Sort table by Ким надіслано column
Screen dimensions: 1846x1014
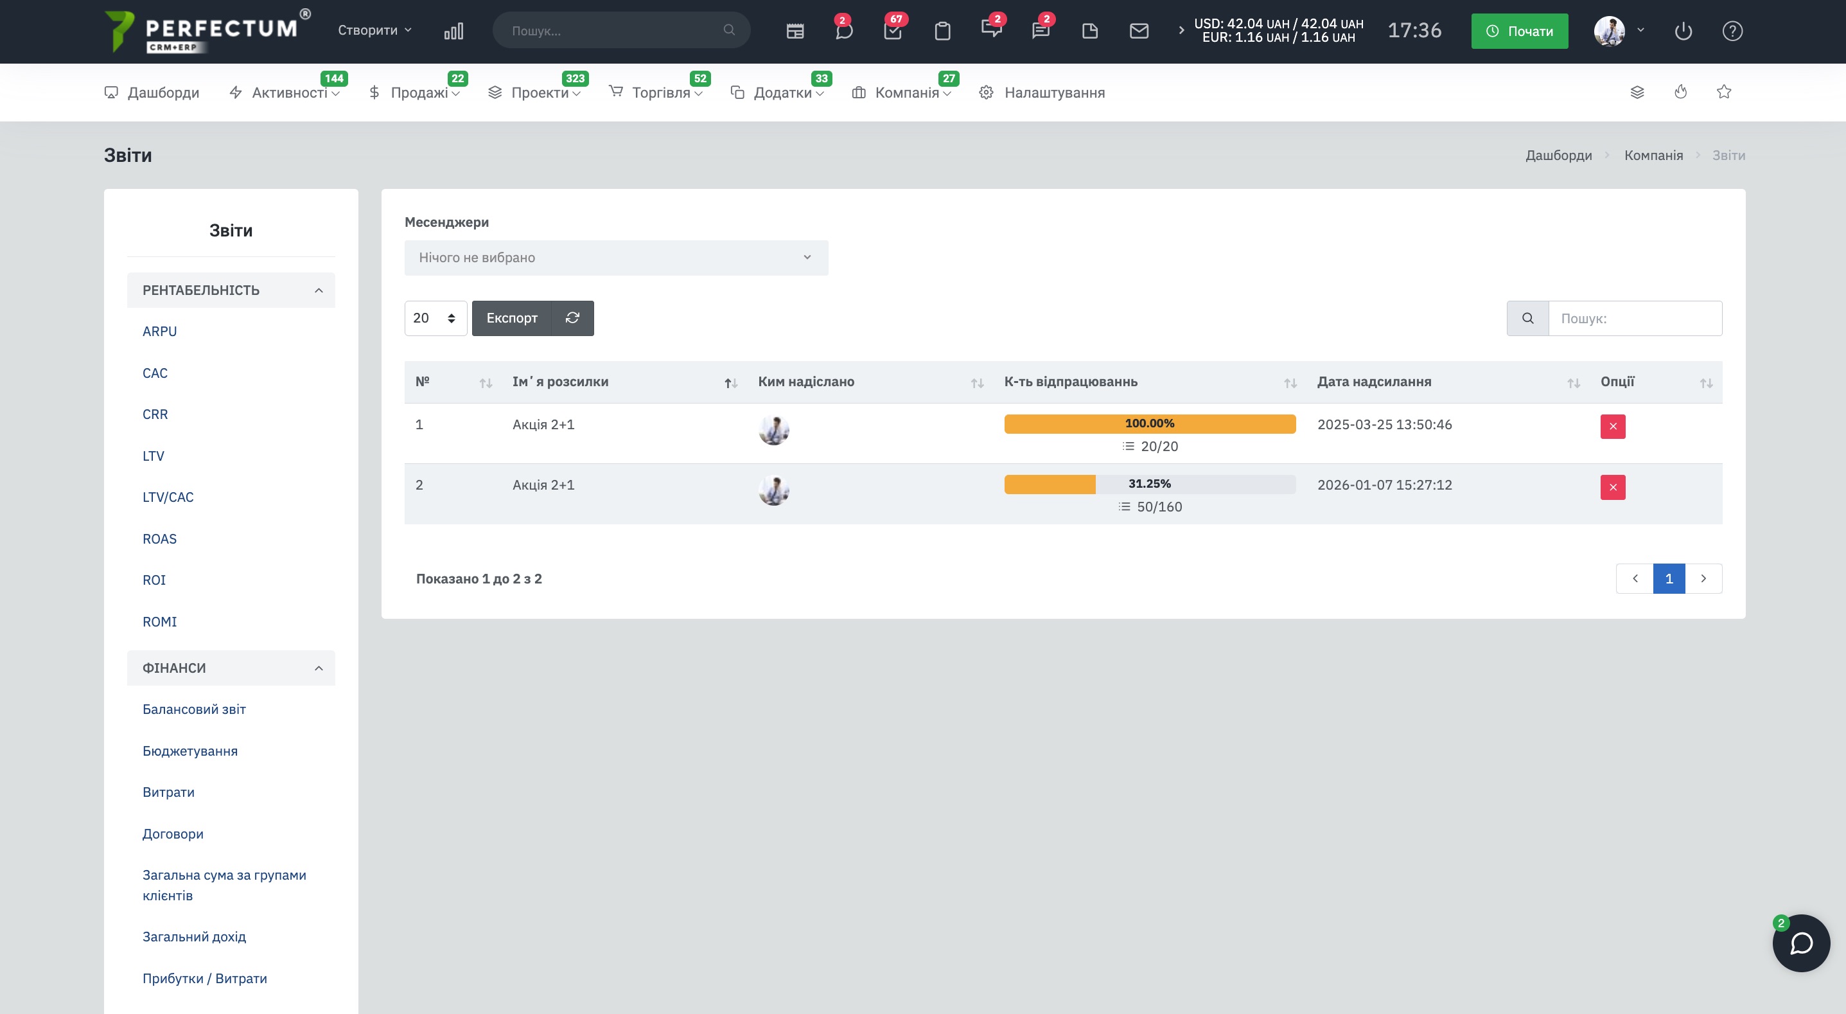pos(805,382)
